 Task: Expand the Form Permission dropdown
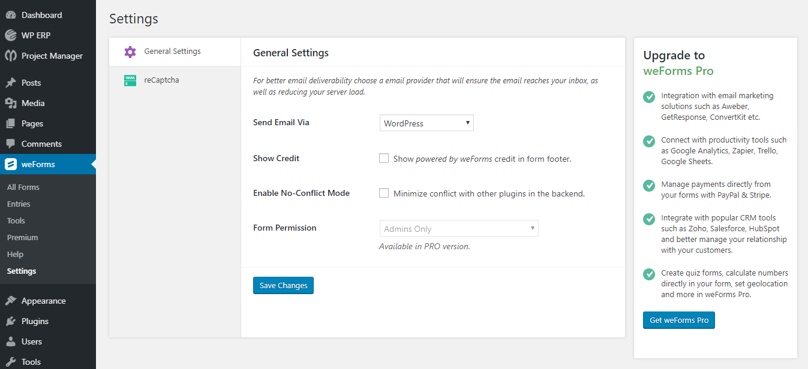pyautogui.click(x=458, y=229)
